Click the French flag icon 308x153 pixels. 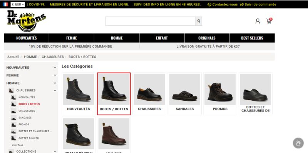5,4
